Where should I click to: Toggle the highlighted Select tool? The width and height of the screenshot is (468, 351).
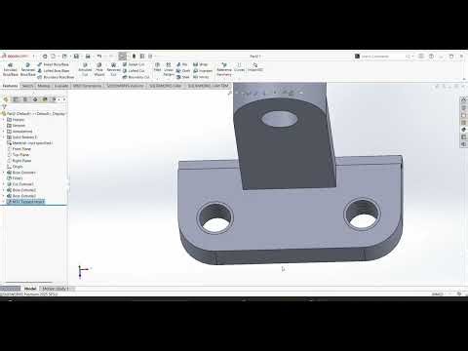coord(122,57)
